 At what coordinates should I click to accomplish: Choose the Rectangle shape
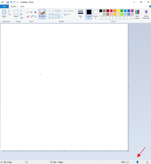[x=59, y=11]
